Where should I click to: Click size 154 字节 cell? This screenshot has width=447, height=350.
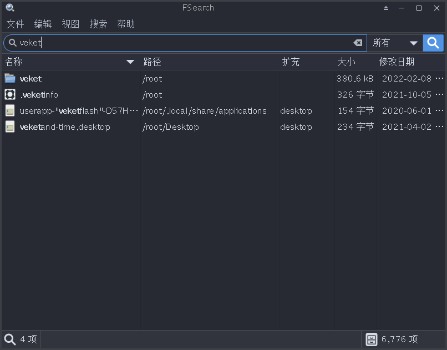point(355,110)
